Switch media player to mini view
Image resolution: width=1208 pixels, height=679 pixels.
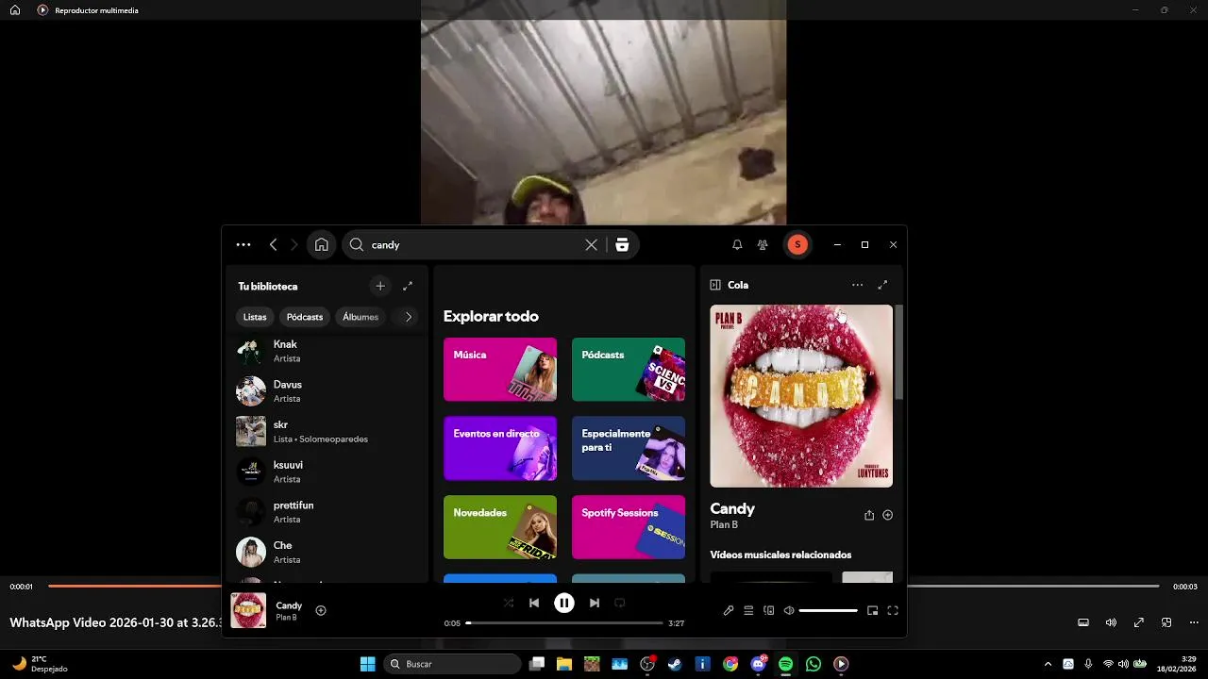coord(1166,622)
